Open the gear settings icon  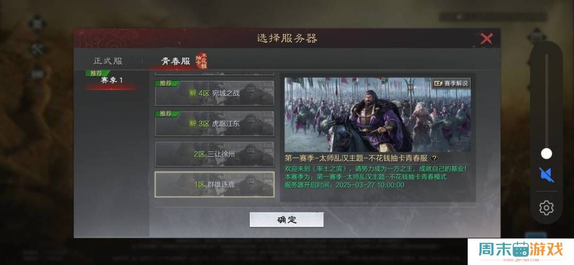click(546, 208)
